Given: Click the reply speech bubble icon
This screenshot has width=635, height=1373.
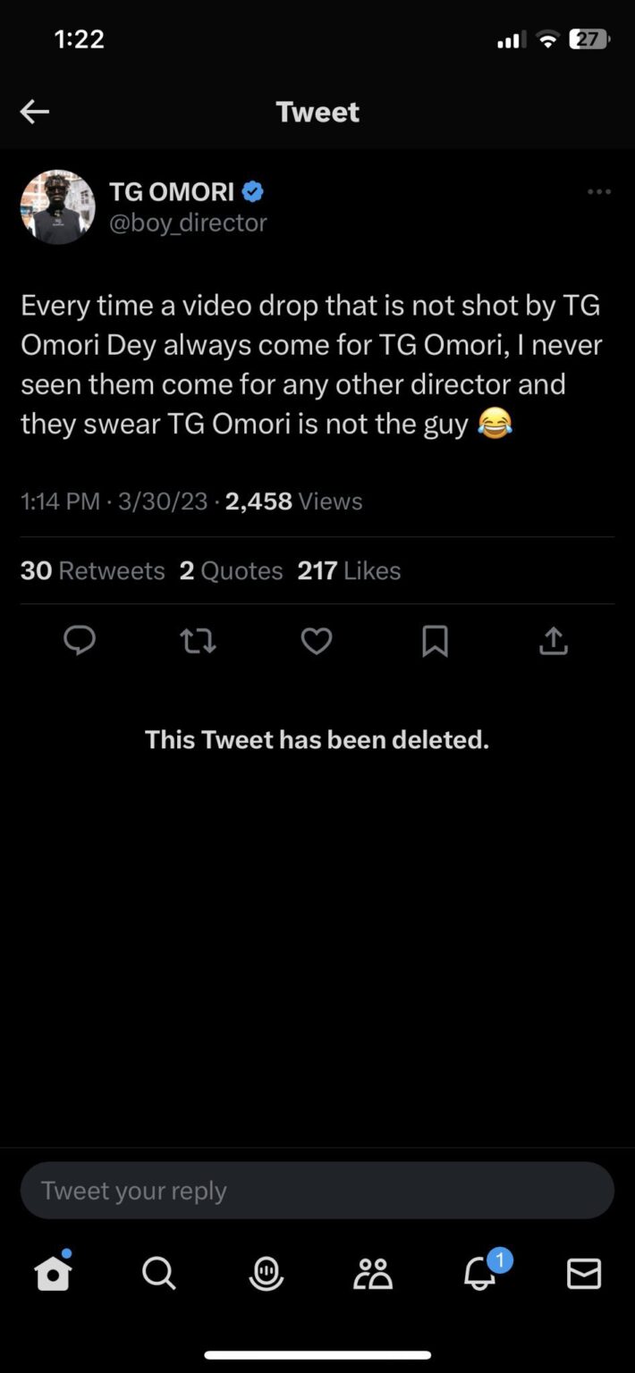Looking at the screenshot, I should tap(80, 641).
